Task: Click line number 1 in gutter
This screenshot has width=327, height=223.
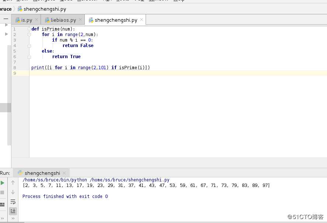Action: pos(15,29)
